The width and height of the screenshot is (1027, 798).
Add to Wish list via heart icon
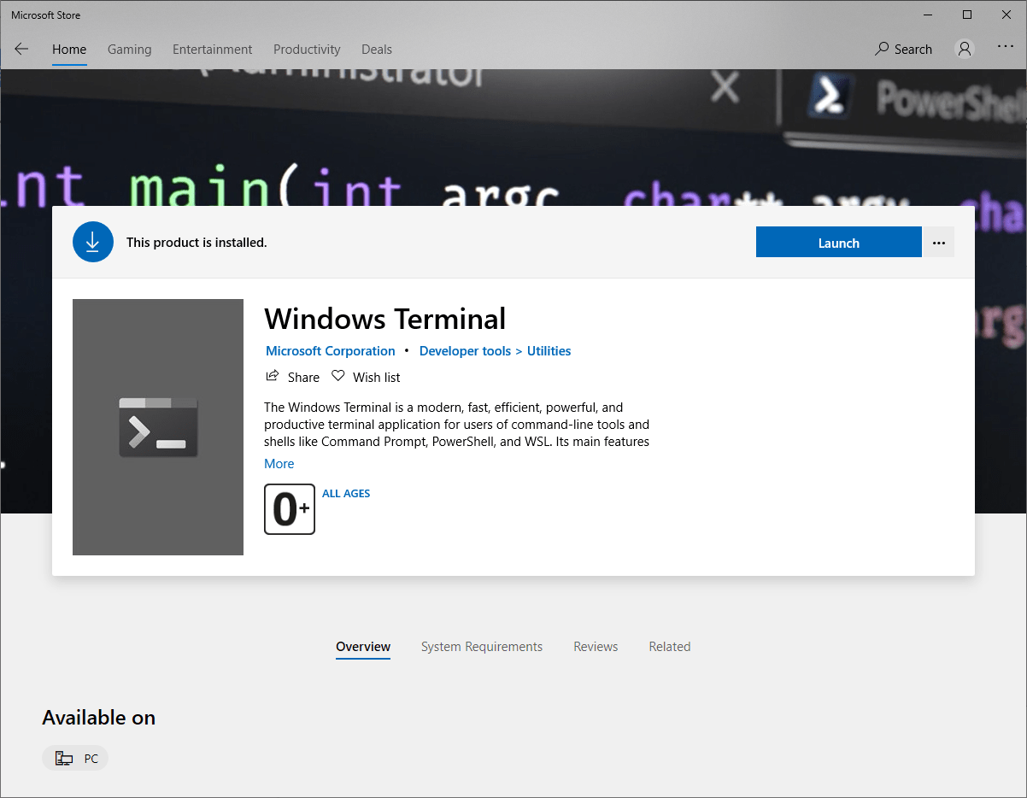tap(338, 377)
